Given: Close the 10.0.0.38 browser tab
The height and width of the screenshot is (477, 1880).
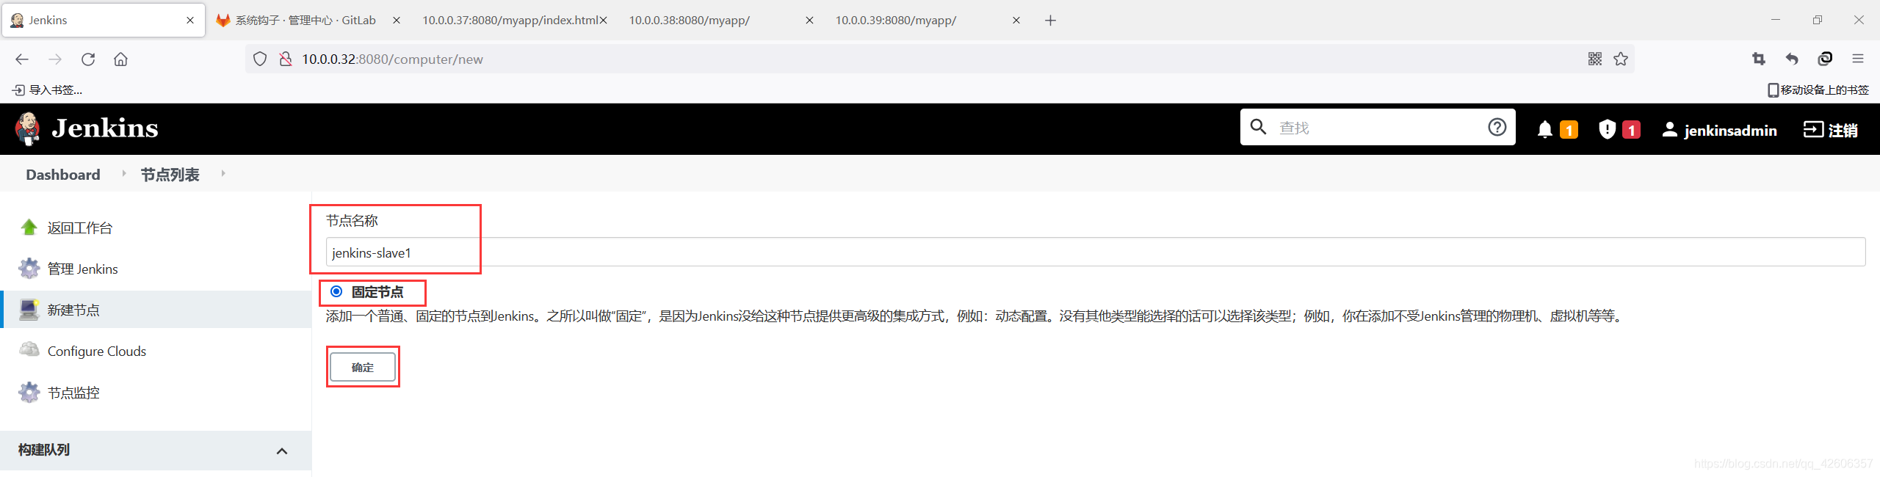Looking at the screenshot, I should tap(809, 21).
